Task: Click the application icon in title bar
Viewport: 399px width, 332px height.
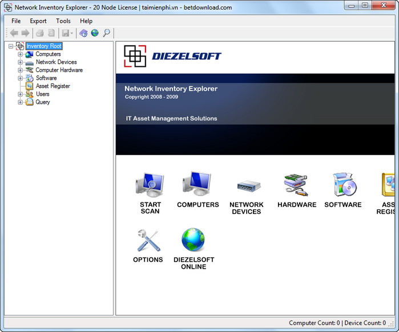Action: point(8,7)
